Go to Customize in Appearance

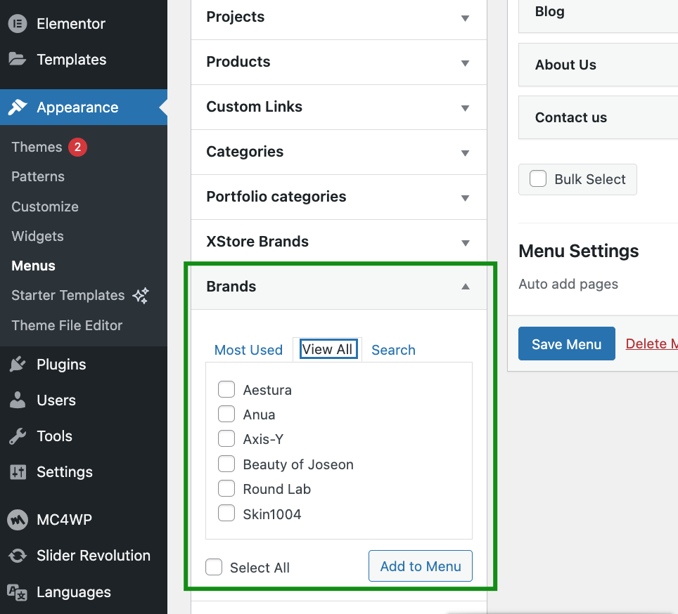(45, 207)
